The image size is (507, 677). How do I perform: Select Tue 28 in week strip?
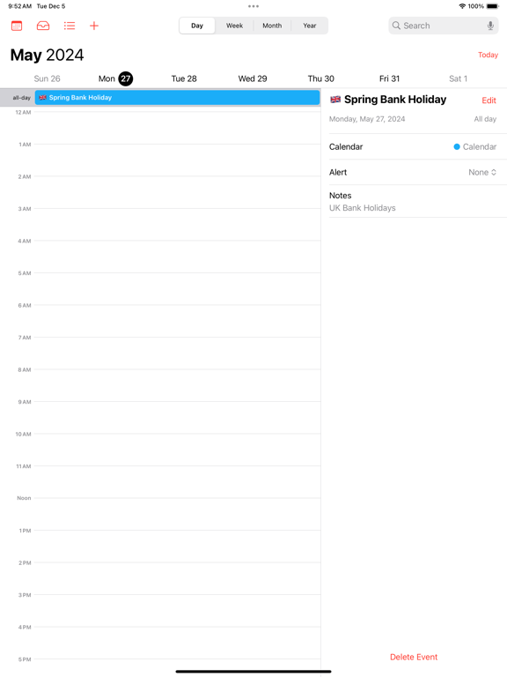(184, 78)
